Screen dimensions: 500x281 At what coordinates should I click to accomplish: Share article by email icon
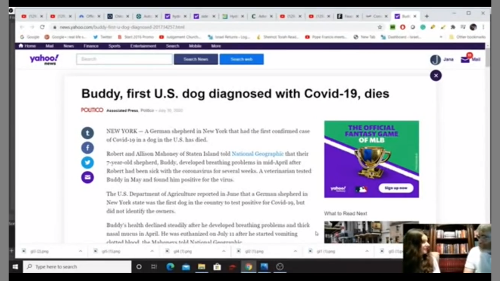point(87,177)
